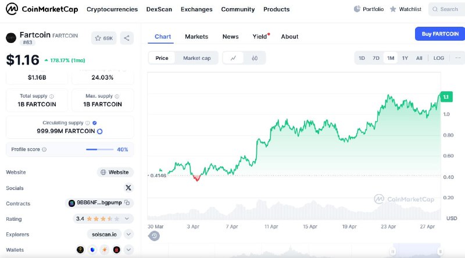The width and height of the screenshot is (465, 258).
Task: Select the line chart icon
Action: coord(233,58)
